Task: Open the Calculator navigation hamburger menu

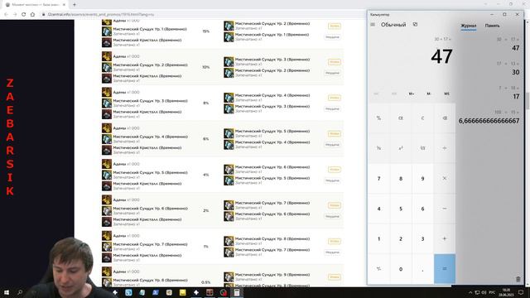Action: [x=373, y=24]
